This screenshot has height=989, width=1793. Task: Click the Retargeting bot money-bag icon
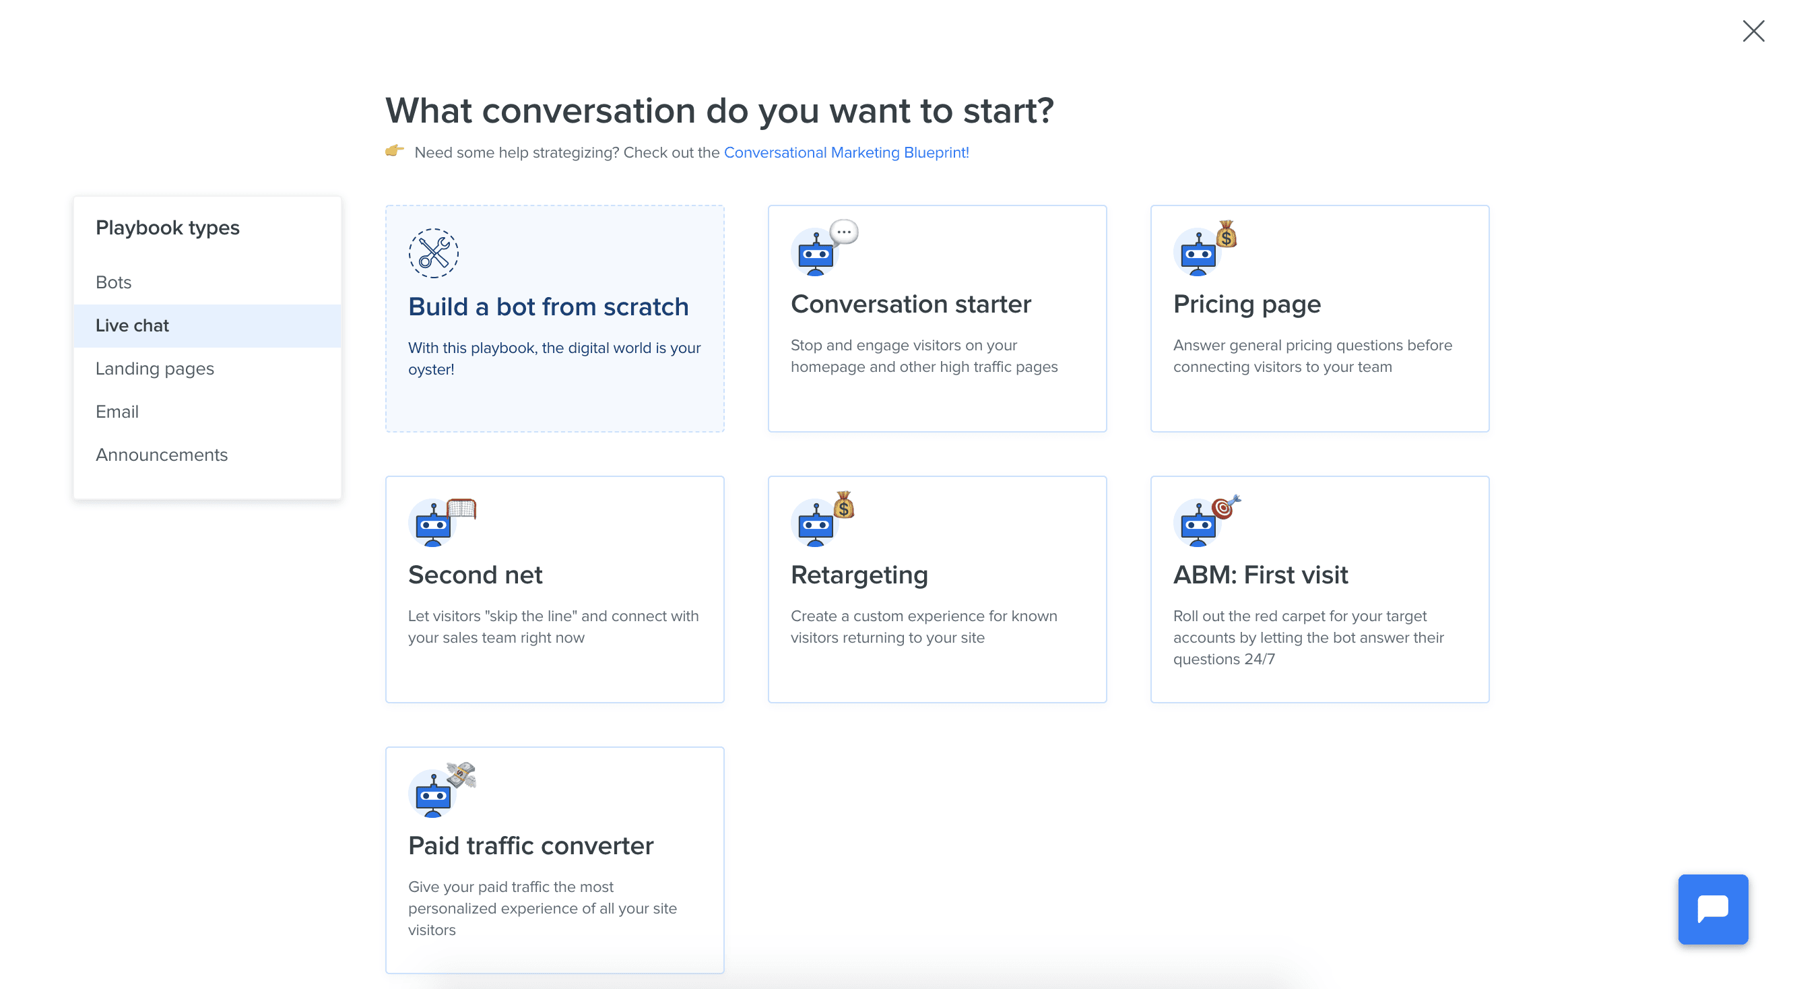click(x=822, y=519)
